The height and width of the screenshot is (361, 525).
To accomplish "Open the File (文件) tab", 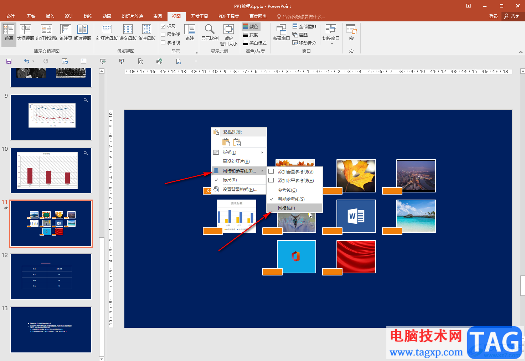I will [10, 16].
